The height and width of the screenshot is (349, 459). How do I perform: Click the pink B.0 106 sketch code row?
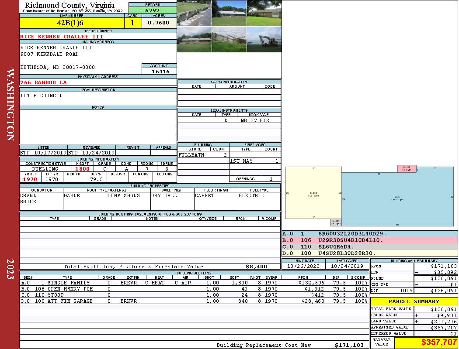(x=369, y=240)
